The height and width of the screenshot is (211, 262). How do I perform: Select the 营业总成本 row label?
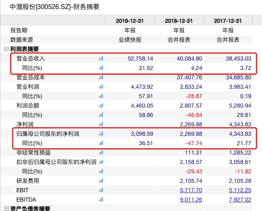click(31, 77)
